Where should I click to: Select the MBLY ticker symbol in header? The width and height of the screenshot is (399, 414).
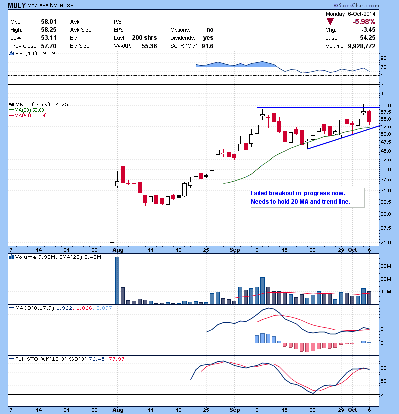(17, 5)
